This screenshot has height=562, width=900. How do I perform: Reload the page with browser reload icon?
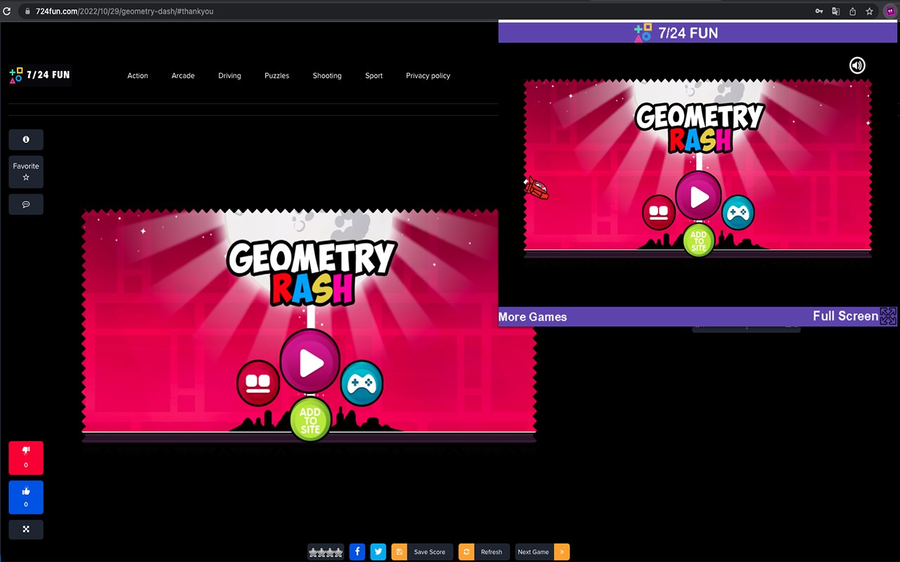click(7, 11)
